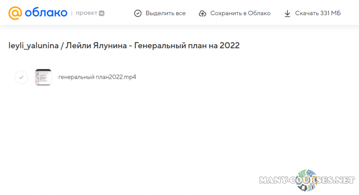Image resolution: width=359 pixels, height=195 pixels.
Task: Click the облако wordmark in the header
Action: point(45,13)
